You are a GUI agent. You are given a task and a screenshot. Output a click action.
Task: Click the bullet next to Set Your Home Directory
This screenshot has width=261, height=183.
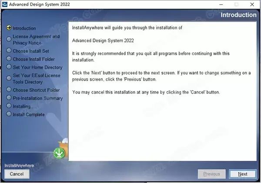pyautogui.click(x=9, y=67)
